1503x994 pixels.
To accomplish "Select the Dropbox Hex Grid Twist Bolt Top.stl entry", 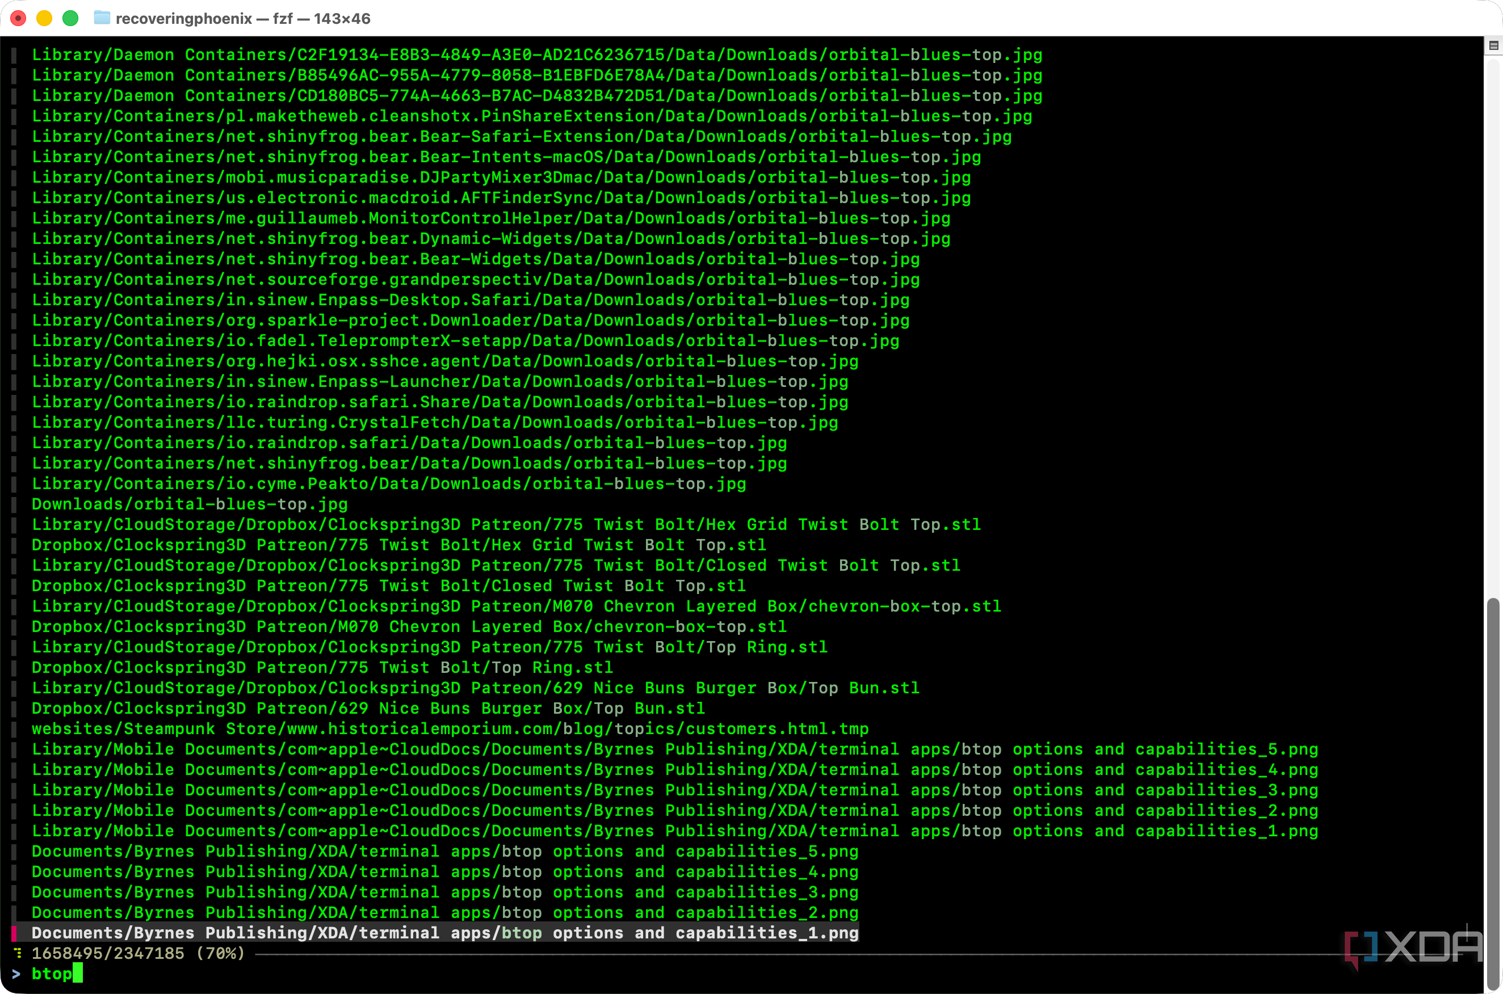I will click(399, 545).
